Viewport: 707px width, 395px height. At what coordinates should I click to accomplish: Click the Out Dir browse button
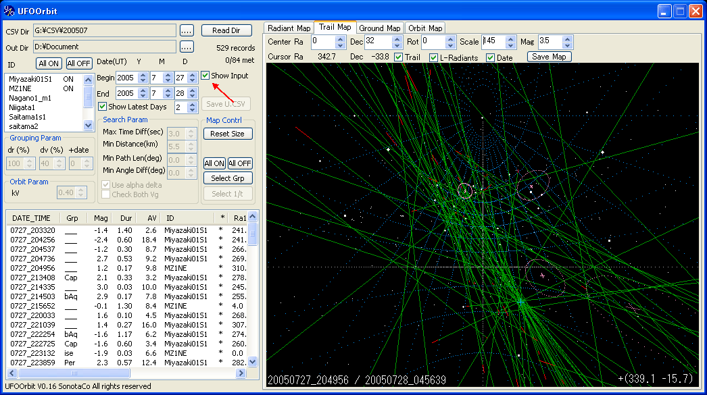pyautogui.click(x=187, y=47)
